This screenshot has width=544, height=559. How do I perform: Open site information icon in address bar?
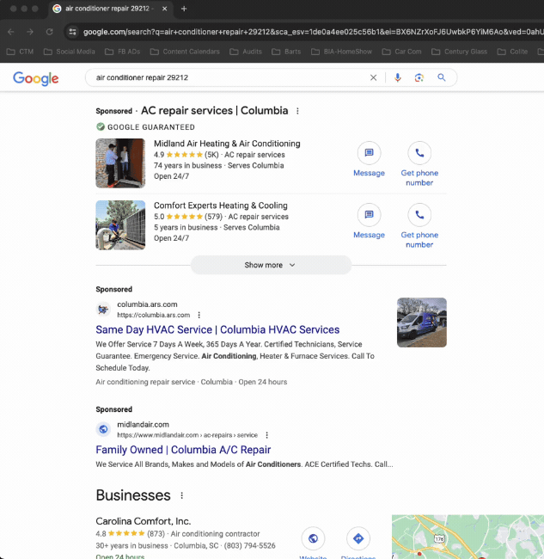pos(73,32)
